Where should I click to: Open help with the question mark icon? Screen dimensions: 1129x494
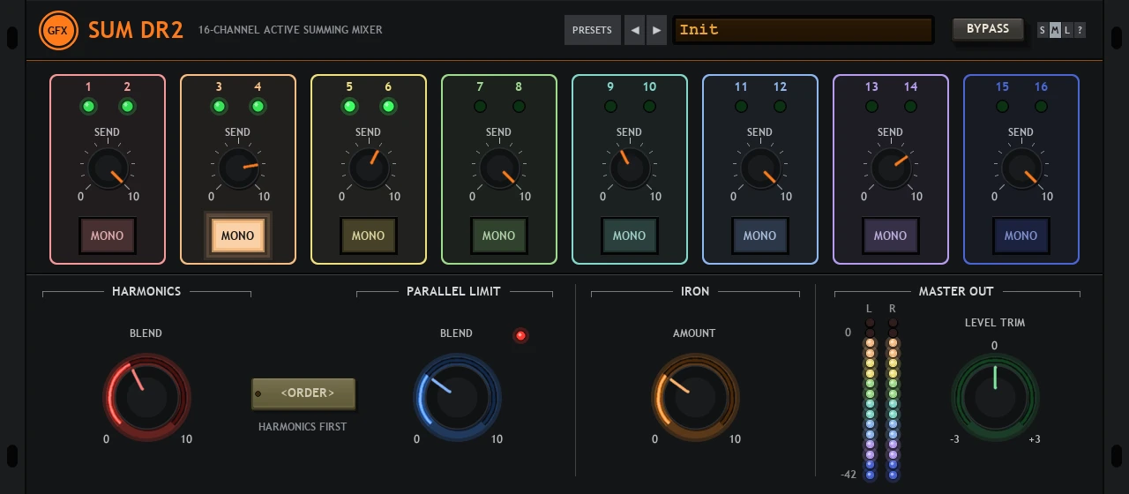pyautogui.click(x=1080, y=30)
